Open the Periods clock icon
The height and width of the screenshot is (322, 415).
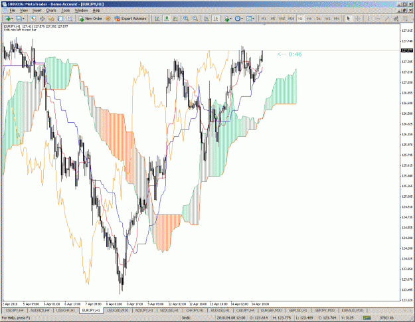[x=238, y=19]
